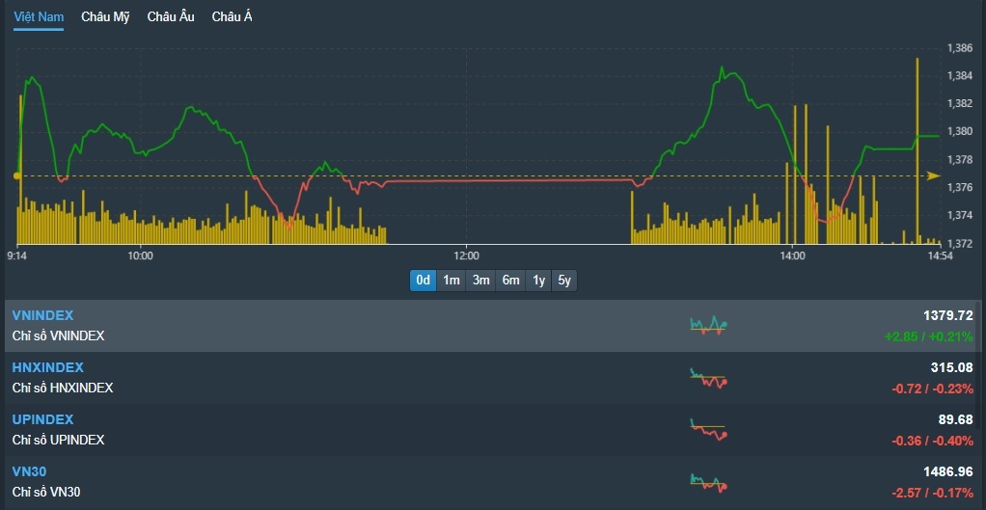Choose the 1m time range
This screenshot has width=986, height=510.
451,281
